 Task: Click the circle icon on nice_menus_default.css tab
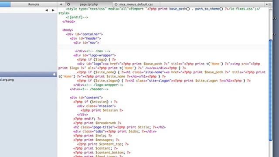pos(116,4)
